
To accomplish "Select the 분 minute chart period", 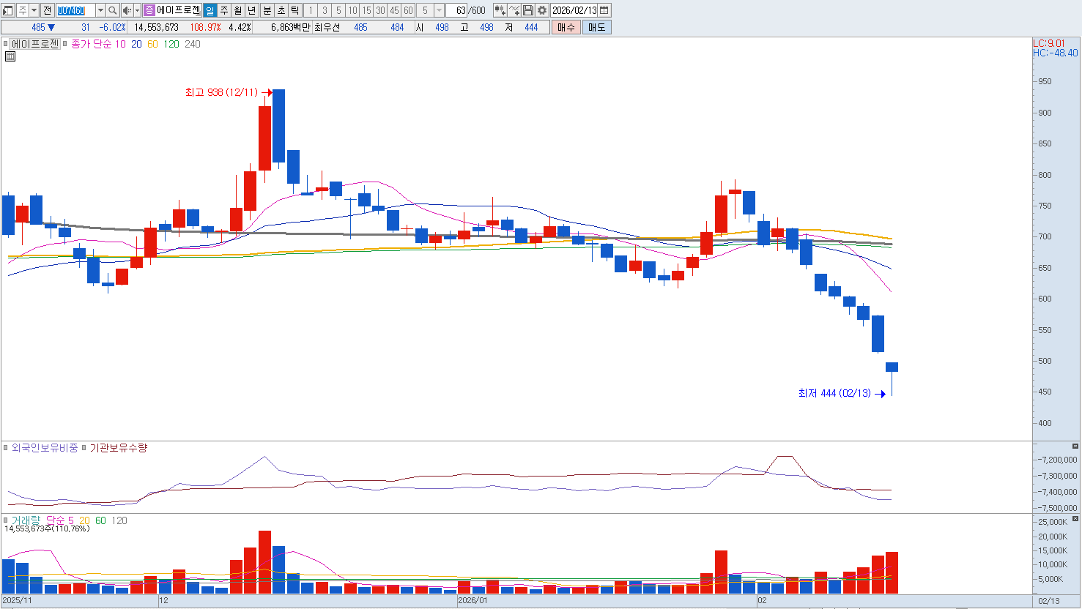I will [267, 10].
